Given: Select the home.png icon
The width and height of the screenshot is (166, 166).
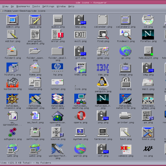Looking at the screenshot, I should pos(35,68).
